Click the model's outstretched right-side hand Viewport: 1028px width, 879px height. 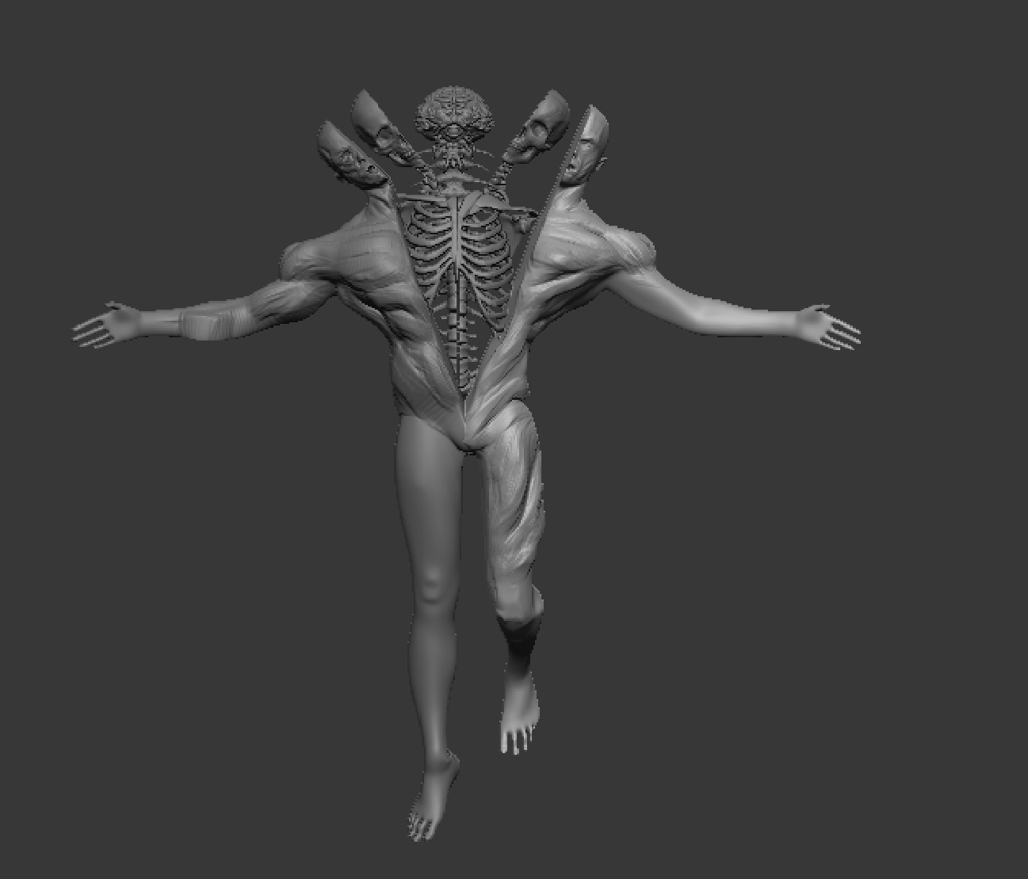827,328
